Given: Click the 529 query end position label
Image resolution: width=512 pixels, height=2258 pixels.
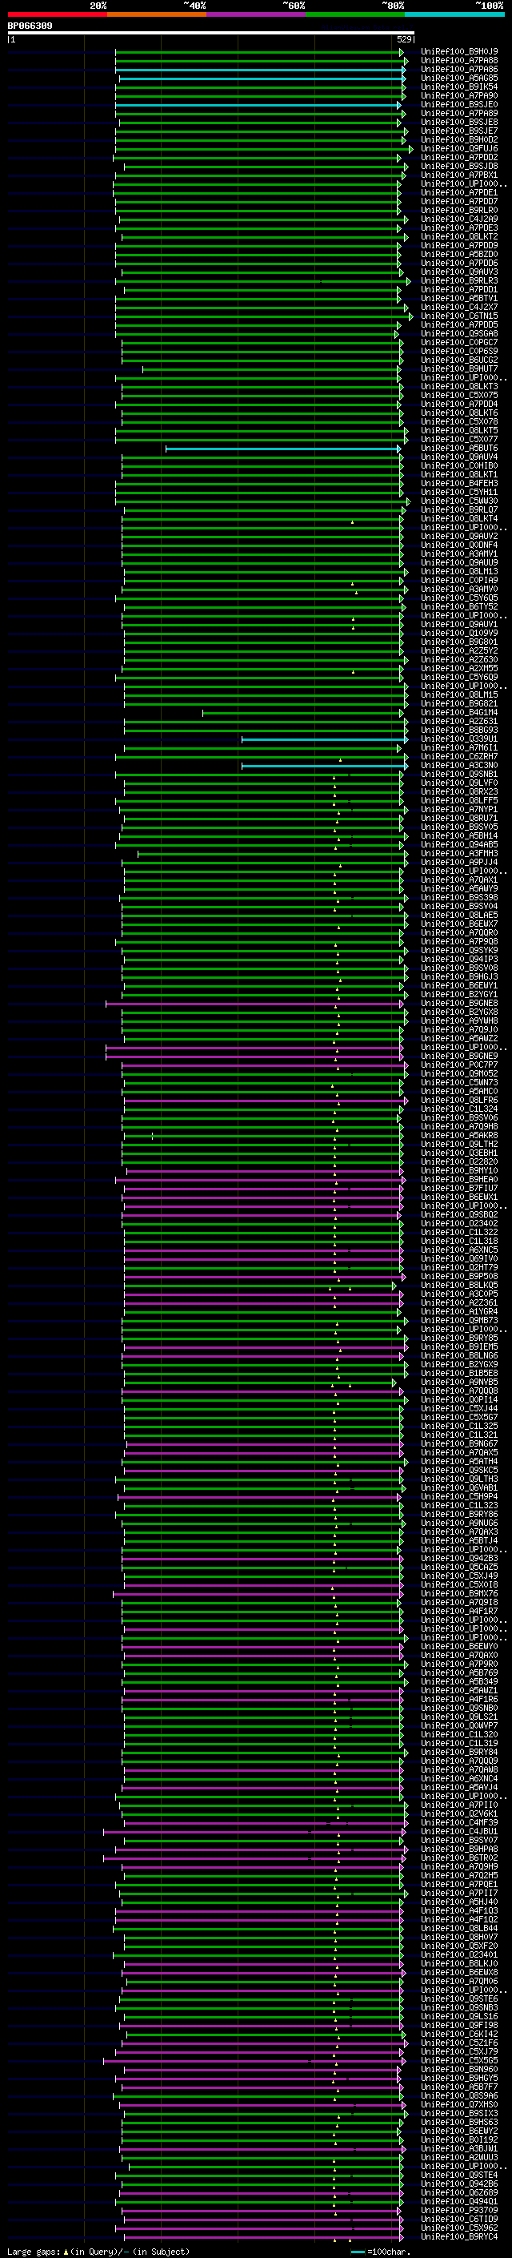Looking at the screenshot, I should click(403, 39).
